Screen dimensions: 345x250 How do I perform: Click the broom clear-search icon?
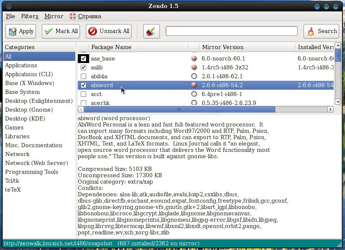pos(151,31)
